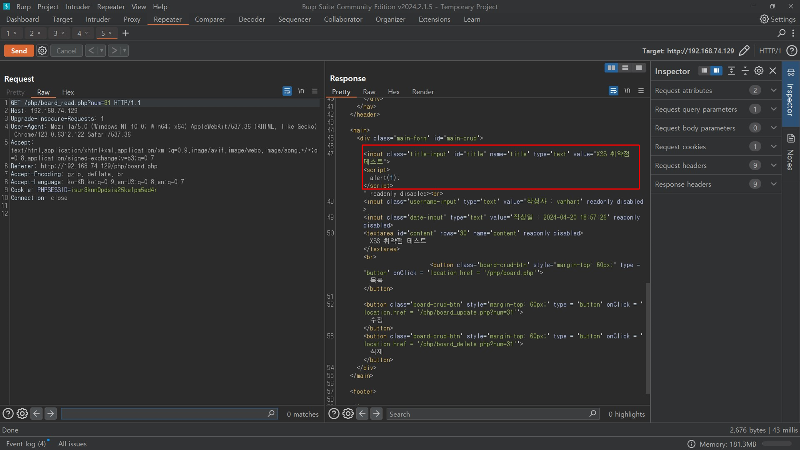Switch to Intruder tool tab
This screenshot has width=800, height=450.
[x=98, y=19]
